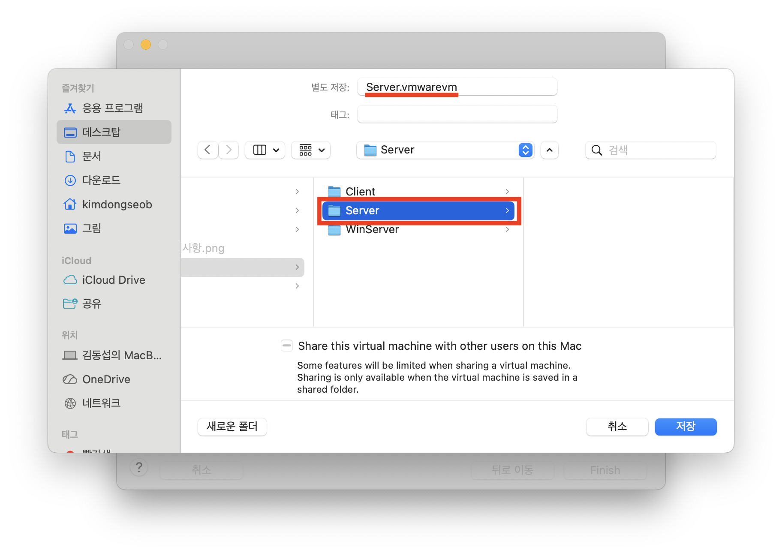Click the blue Save (저장) button

pyautogui.click(x=686, y=427)
